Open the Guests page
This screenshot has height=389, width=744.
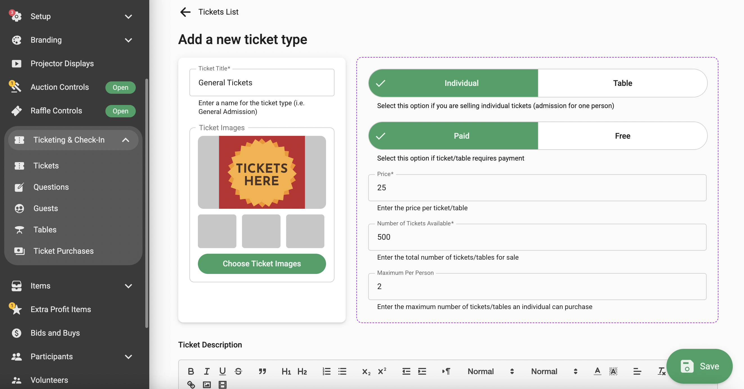click(45, 208)
